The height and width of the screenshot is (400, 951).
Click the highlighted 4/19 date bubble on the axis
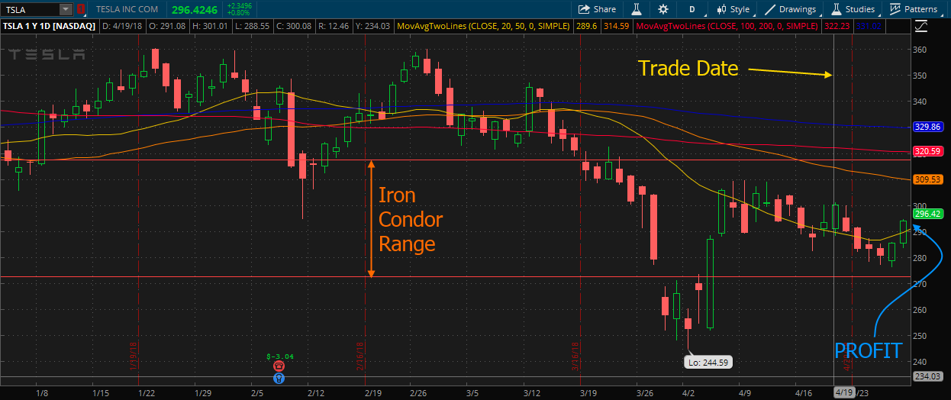pos(843,392)
